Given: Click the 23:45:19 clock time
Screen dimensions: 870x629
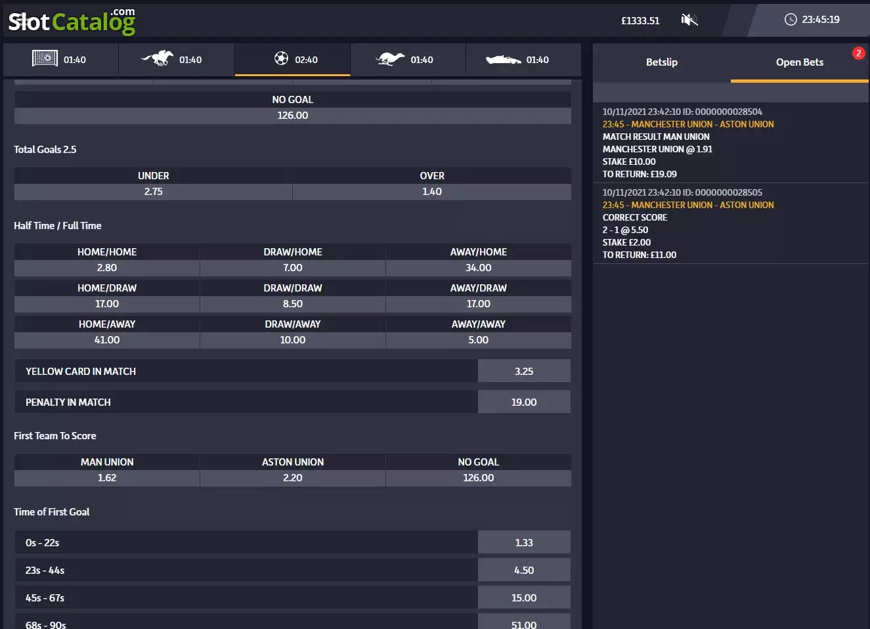Looking at the screenshot, I should [821, 20].
